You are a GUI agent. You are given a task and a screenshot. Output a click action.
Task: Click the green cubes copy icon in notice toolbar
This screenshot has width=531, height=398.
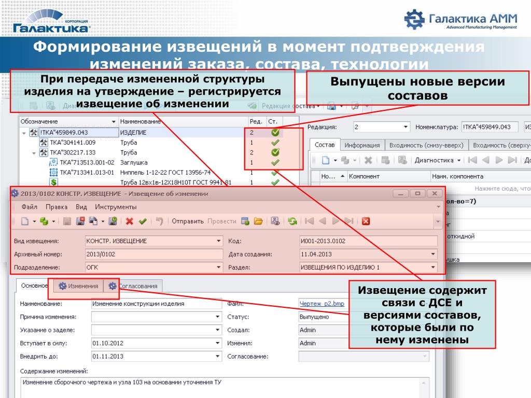(44, 221)
